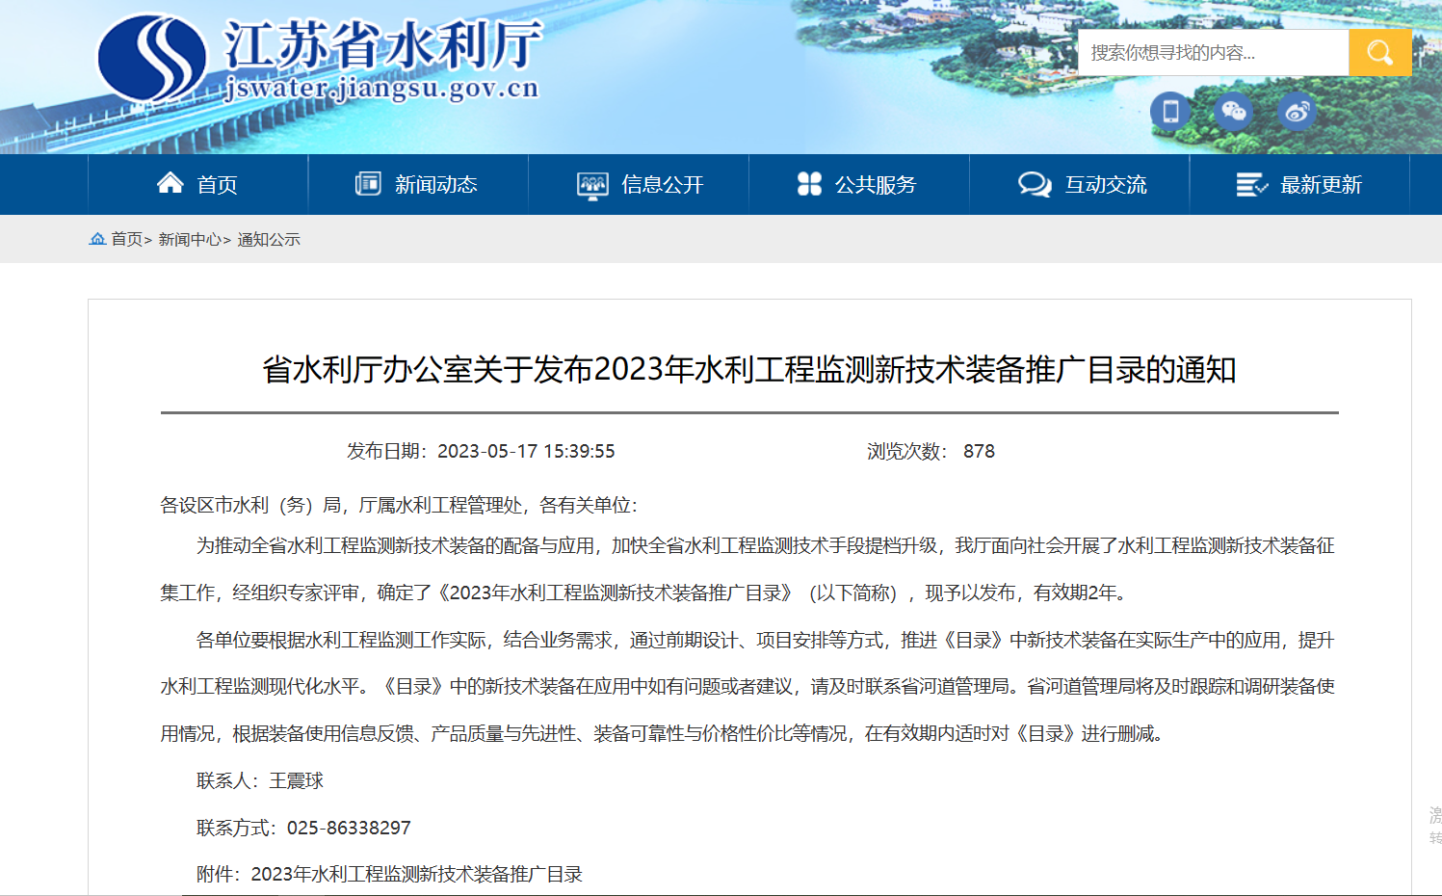Open the 新闻动态 navigation menu
Screen dimensions: 1442x896
click(435, 185)
